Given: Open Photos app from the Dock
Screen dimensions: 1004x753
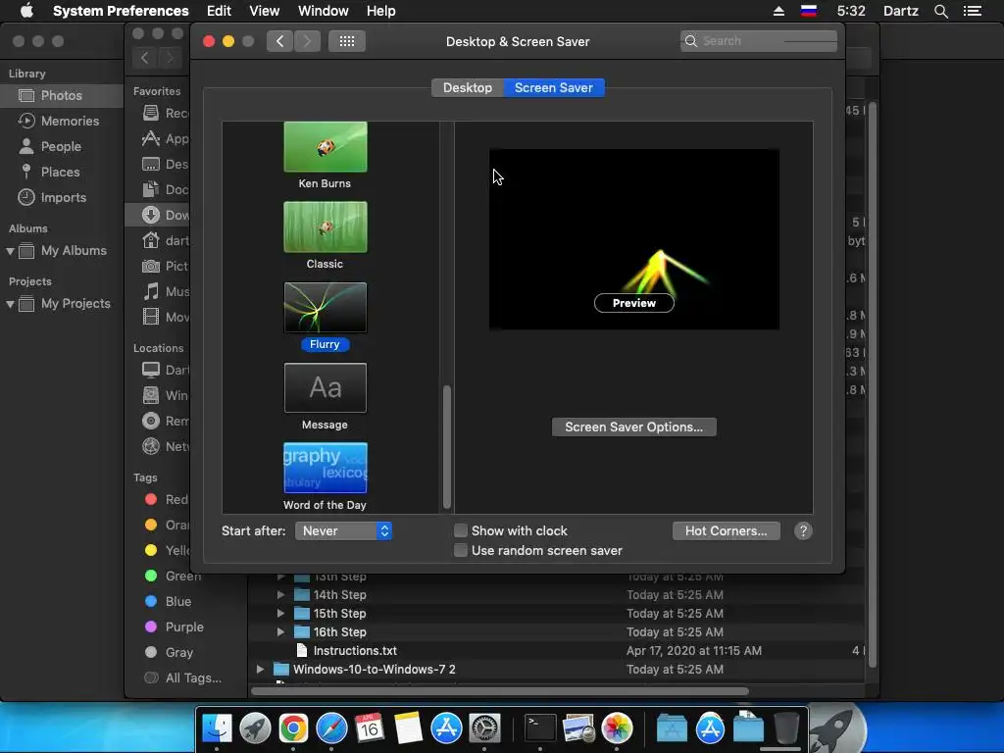Looking at the screenshot, I should pyautogui.click(x=618, y=728).
